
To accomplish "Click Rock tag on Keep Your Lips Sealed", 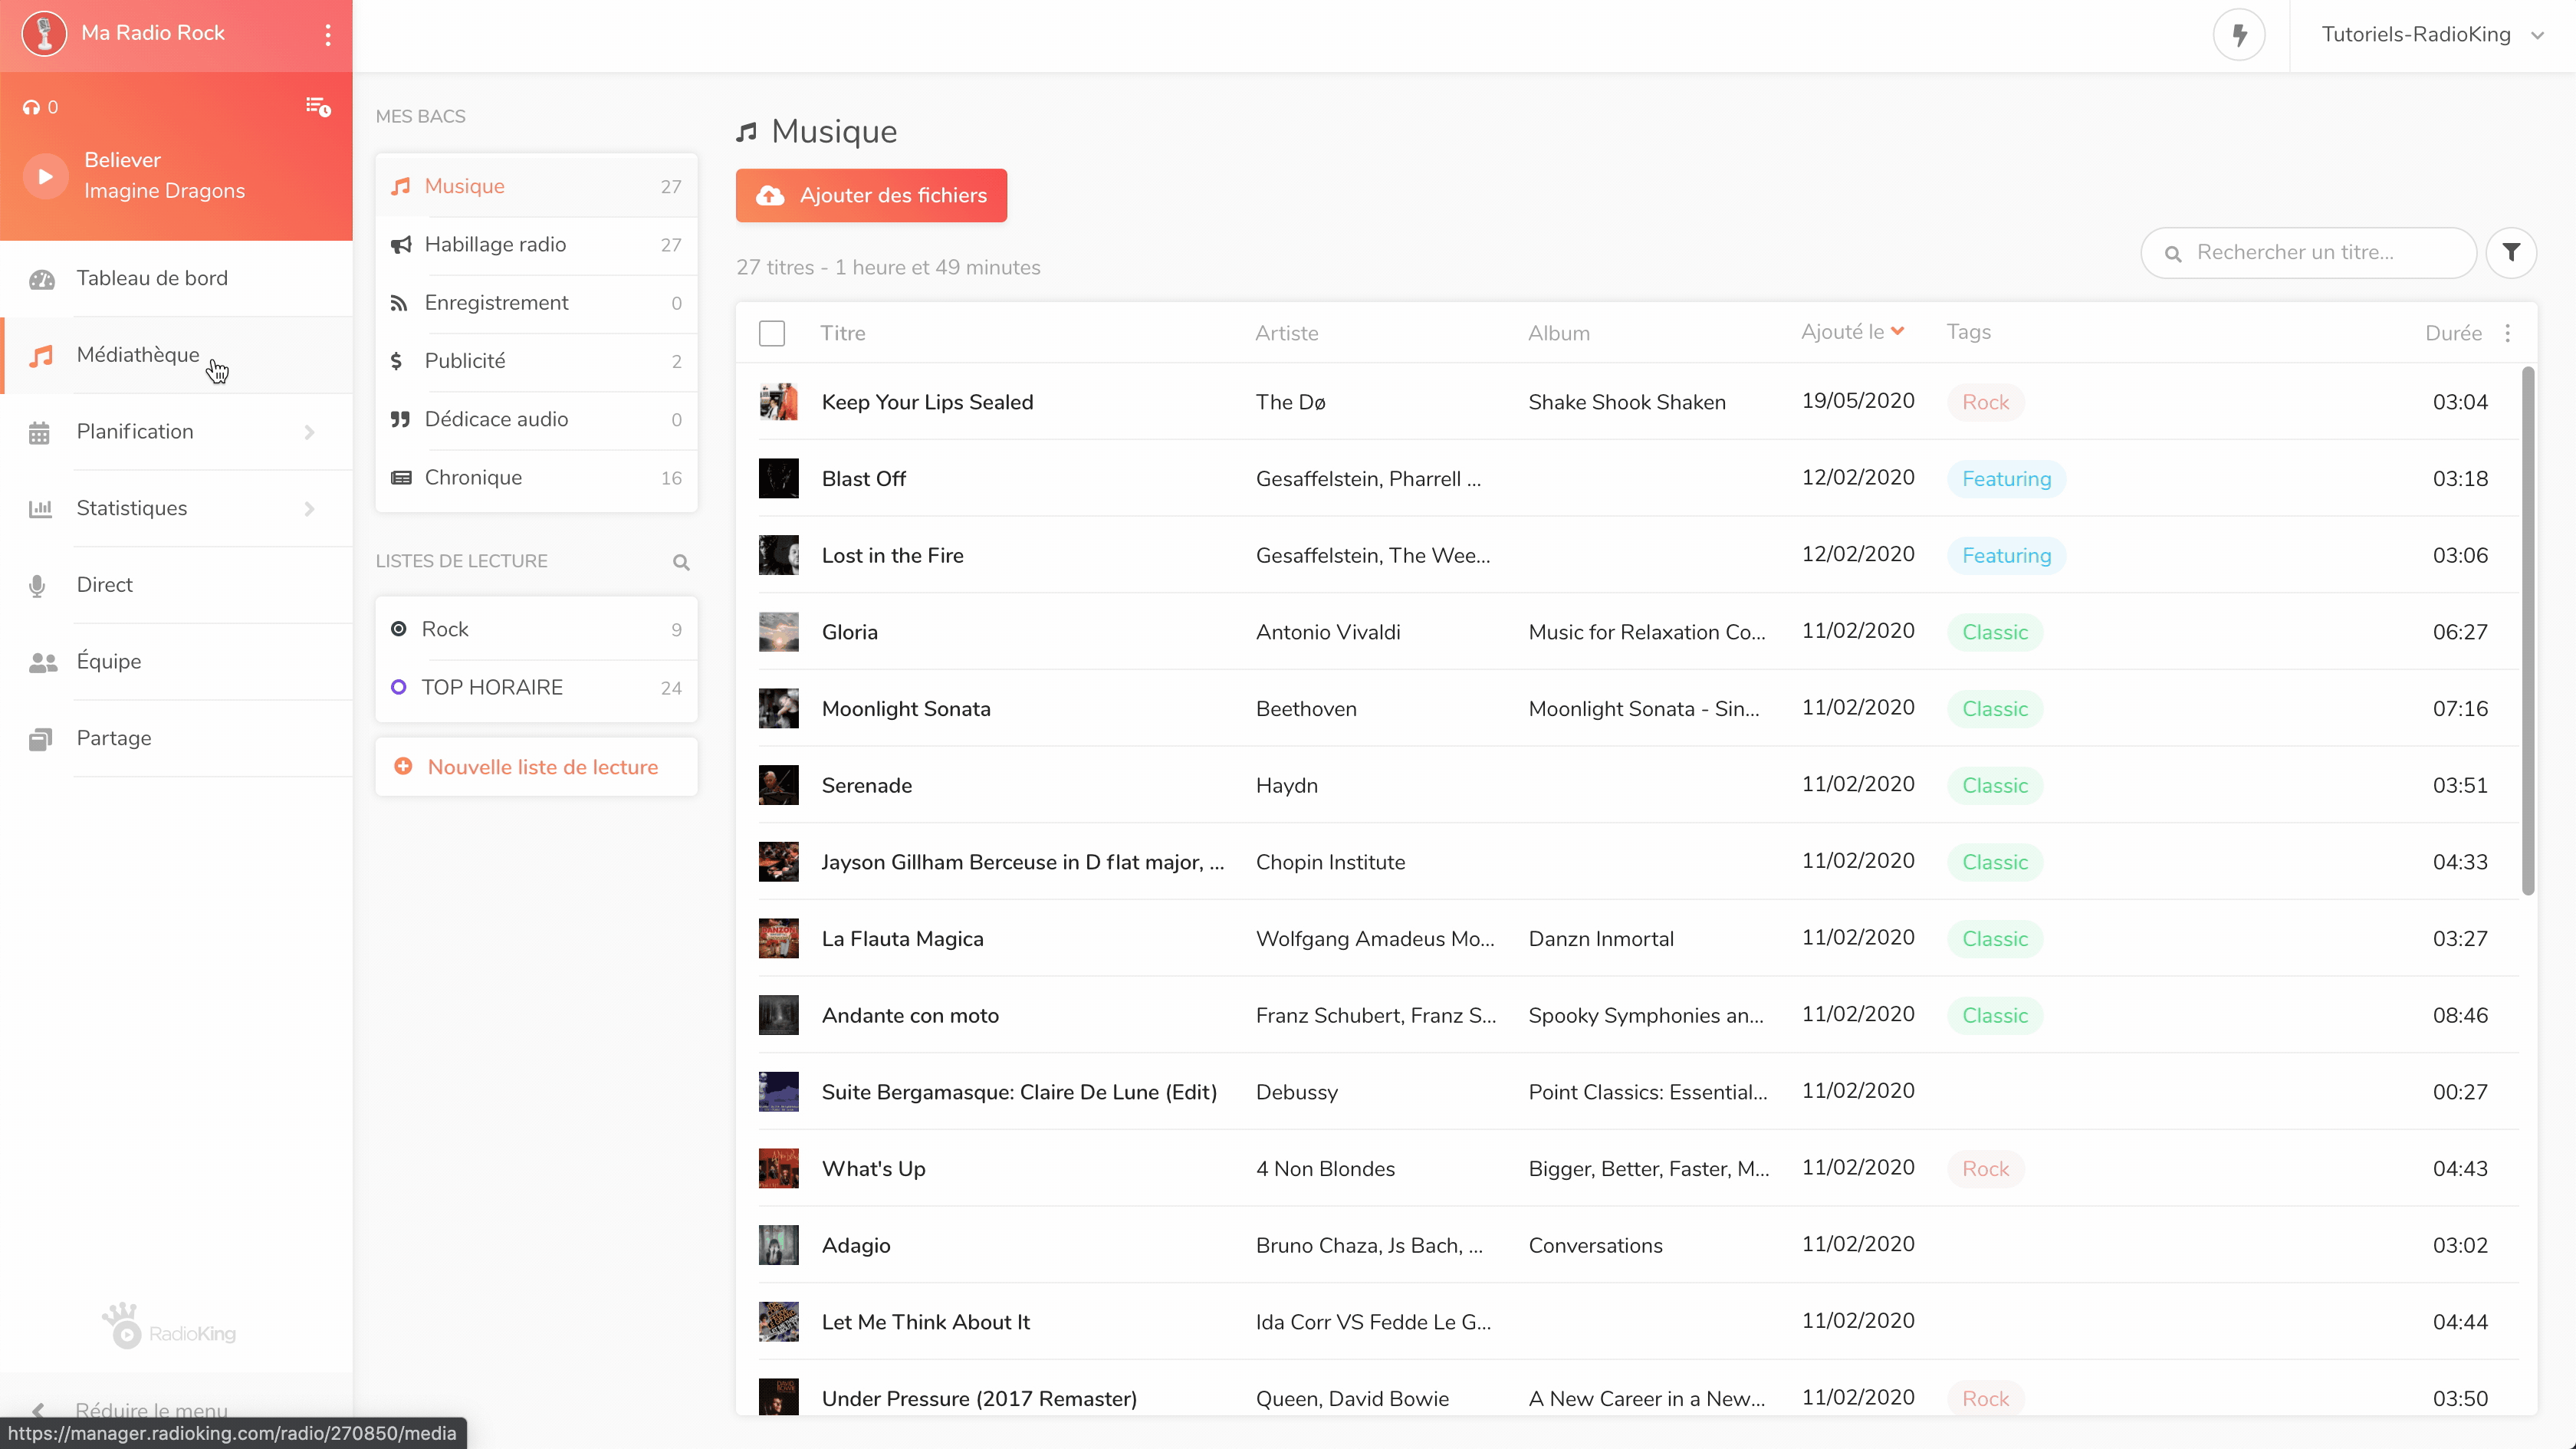I will coord(1985,402).
